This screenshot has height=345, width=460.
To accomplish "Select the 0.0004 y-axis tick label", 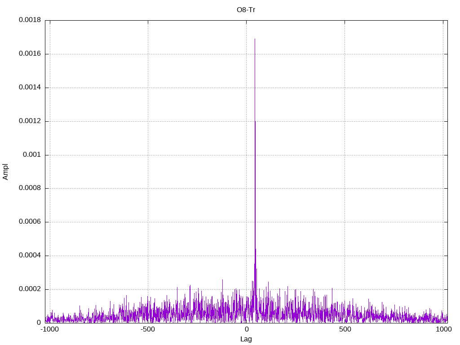I will 30,256.
